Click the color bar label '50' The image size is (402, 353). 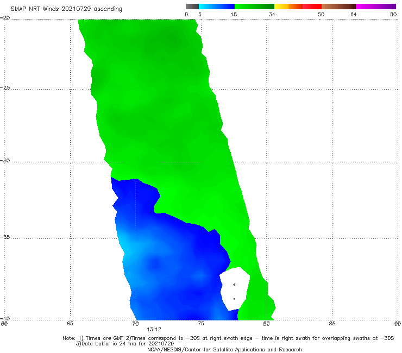coord(321,14)
